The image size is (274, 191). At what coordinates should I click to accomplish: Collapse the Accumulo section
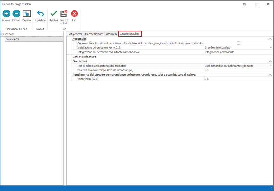(x=270, y=39)
